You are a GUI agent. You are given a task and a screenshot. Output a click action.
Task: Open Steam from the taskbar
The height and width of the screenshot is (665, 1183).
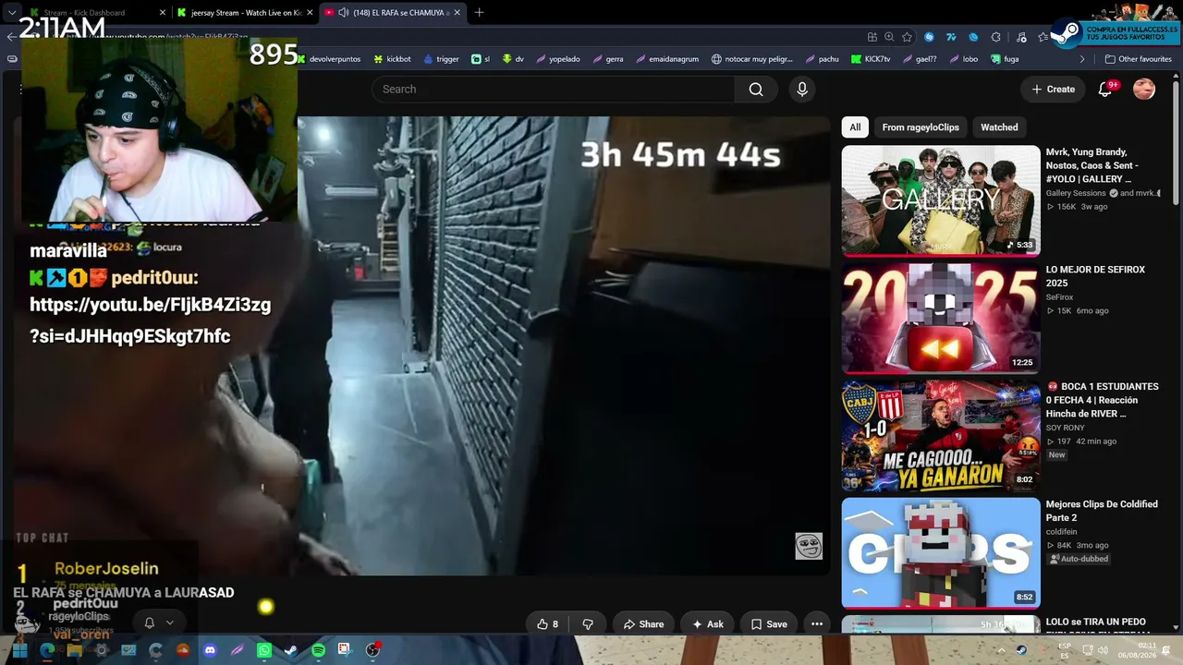click(291, 650)
